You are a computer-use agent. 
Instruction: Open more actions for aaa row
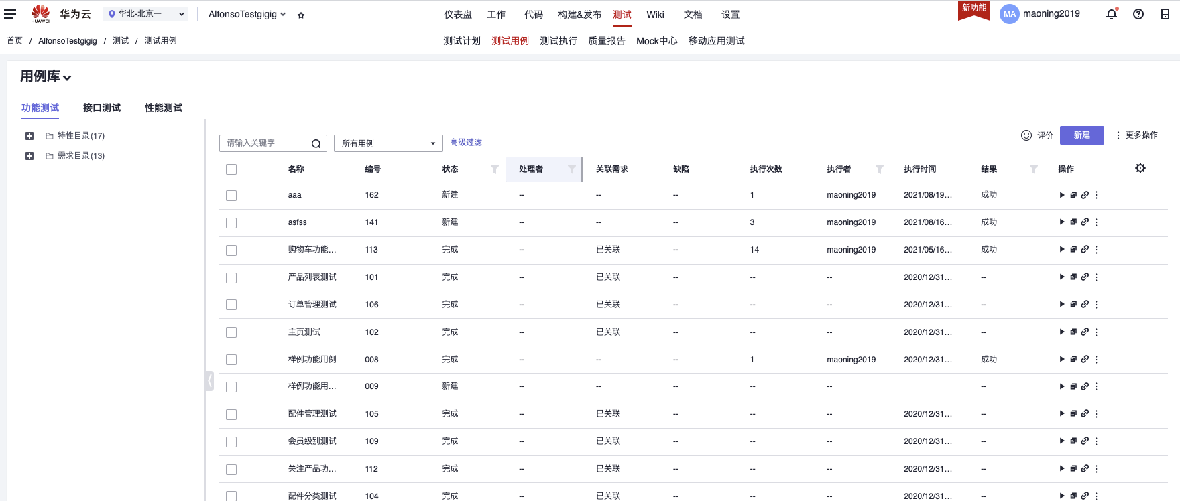click(x=1096, y=195)
